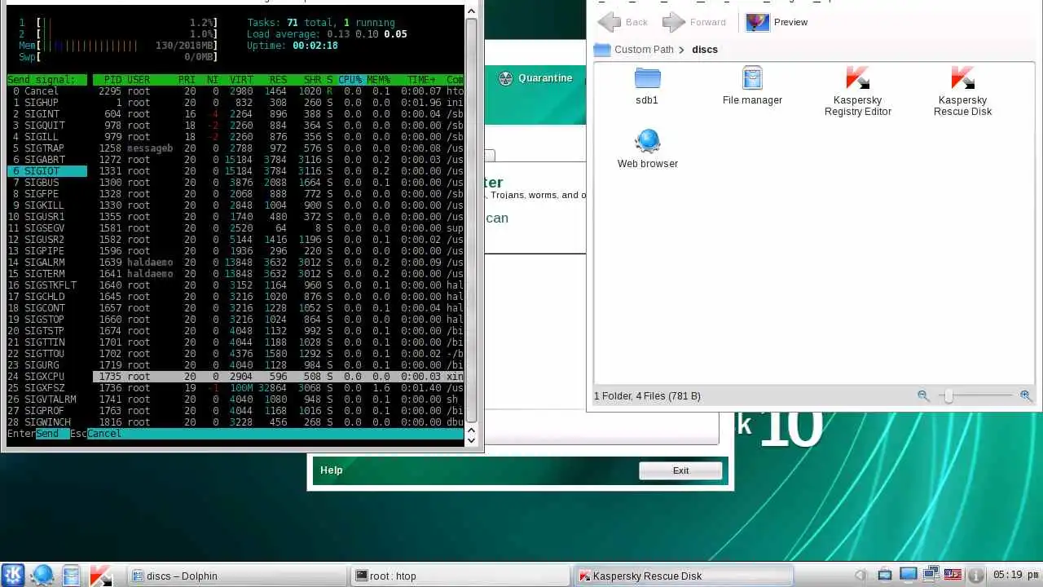1043x587 pixels.
Task: Select SIGTERM in htop signal list
Action: [x=46, y=274]
